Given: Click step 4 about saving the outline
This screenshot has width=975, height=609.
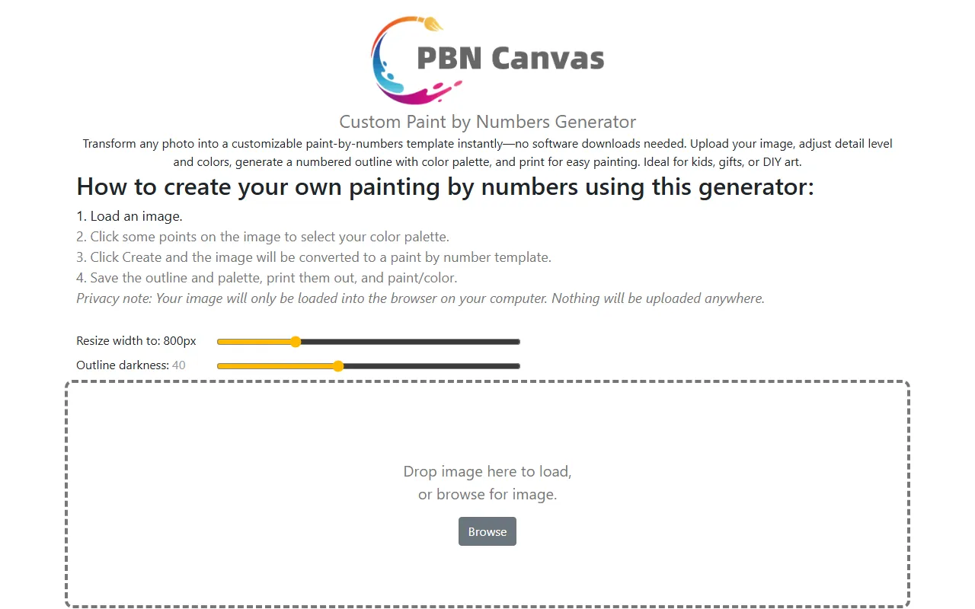Looking at the screenshot, I should click(x=267, y=278).
